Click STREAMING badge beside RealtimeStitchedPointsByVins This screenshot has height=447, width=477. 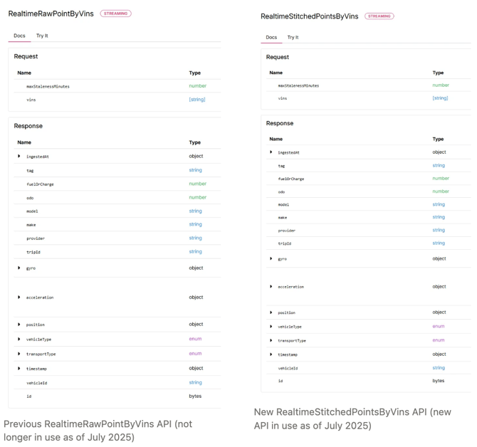point(379,16)
